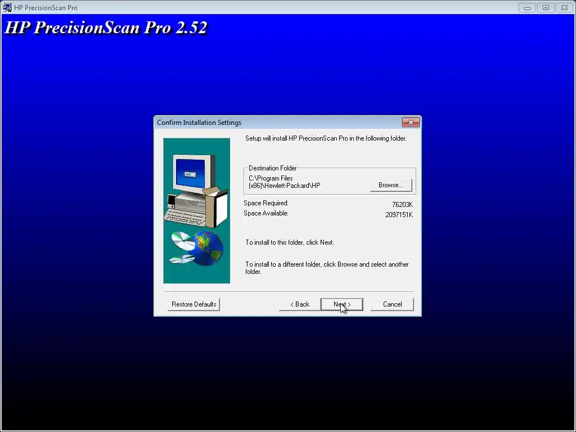This screenshot has width=576, height=432.
Task: Click 'To install to this folder' instruction
Action: click(290, 242)
